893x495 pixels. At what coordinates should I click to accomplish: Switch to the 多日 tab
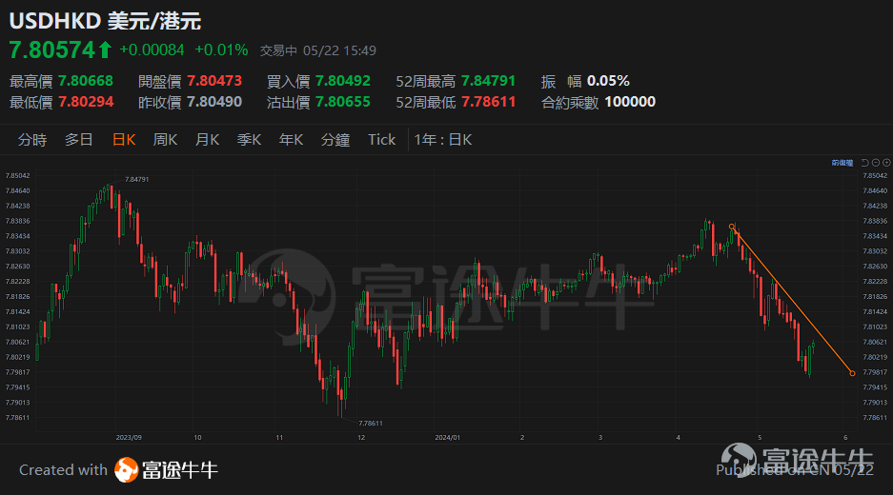click(x=78, y=139)
